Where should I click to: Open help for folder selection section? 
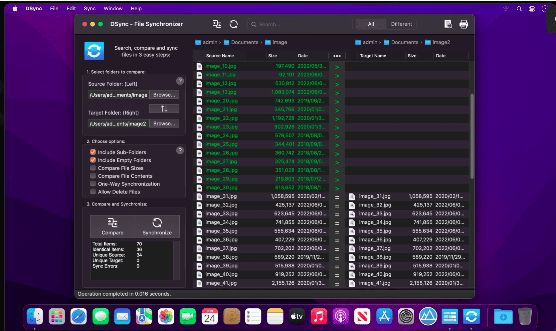click(180, 81)
